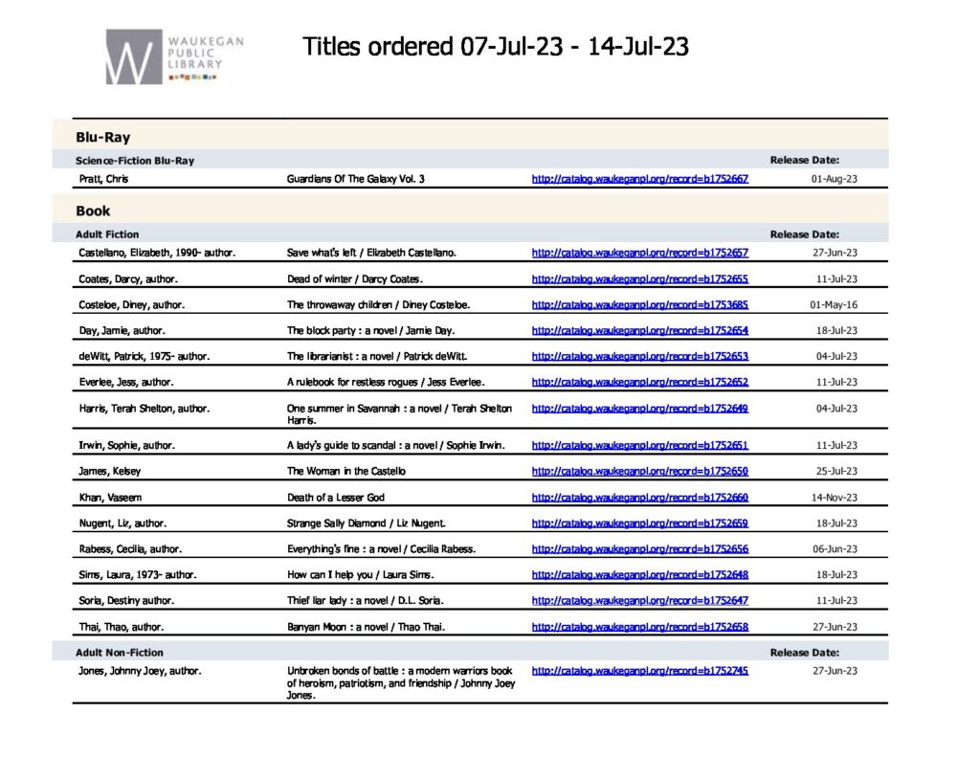Image resolution: width=980 pixels, height=757 pixels.
Task: Click the Titles ordered page heading
Action: [x=496, y=47]
